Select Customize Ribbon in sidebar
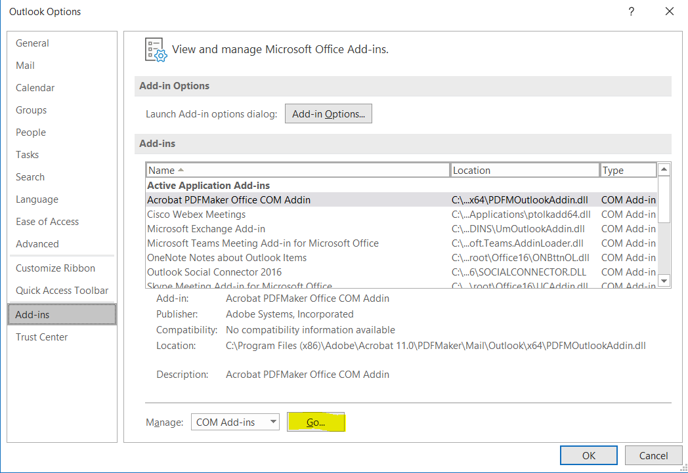This screenshot has width=688, height=473. click(55, 268)
